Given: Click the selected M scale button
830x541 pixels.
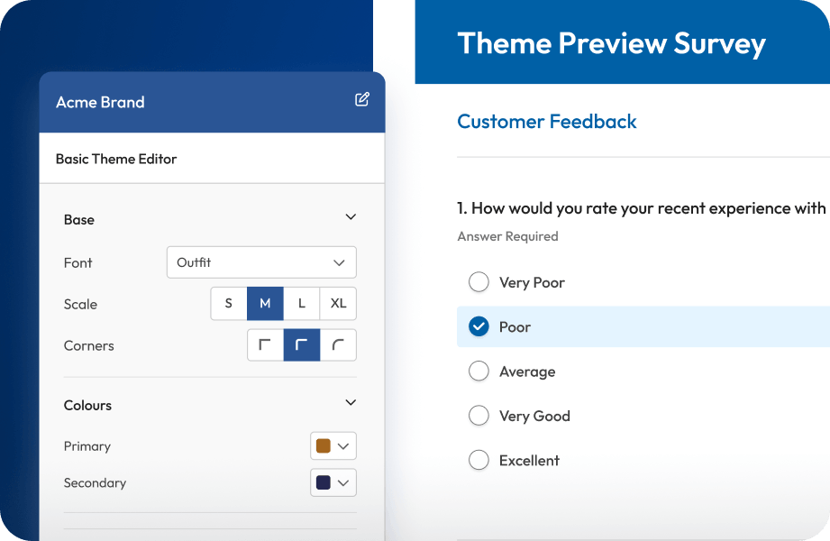Looking at the screenshot, I should click(265, 304).
